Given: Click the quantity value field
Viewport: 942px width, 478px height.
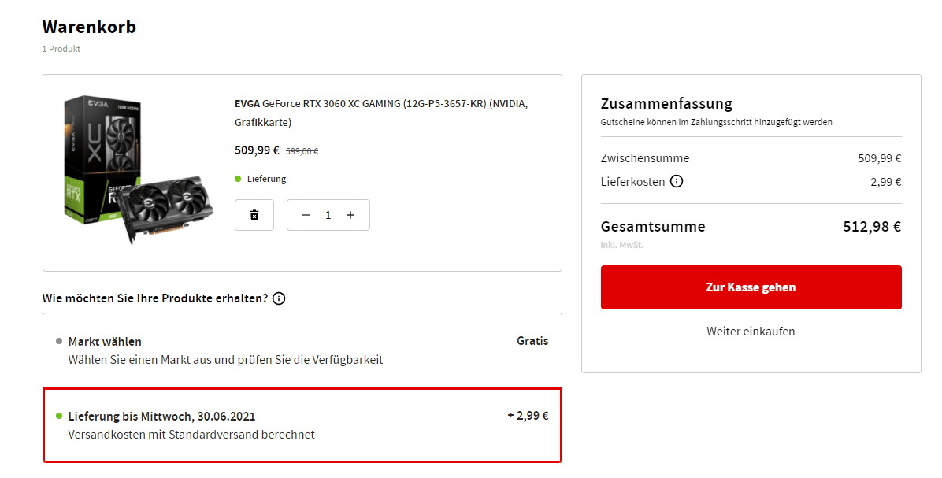Looking at the screenshot, I should (x=328, y=215).
